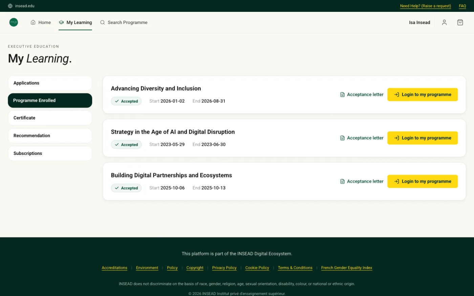
Task: Open the Subscriptions sidebar section
Action: [50, 153]
